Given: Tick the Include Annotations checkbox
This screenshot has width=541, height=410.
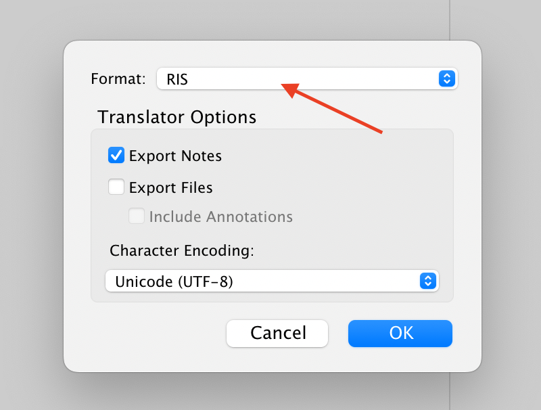Looking at the screenshot, I should [137, 217].
